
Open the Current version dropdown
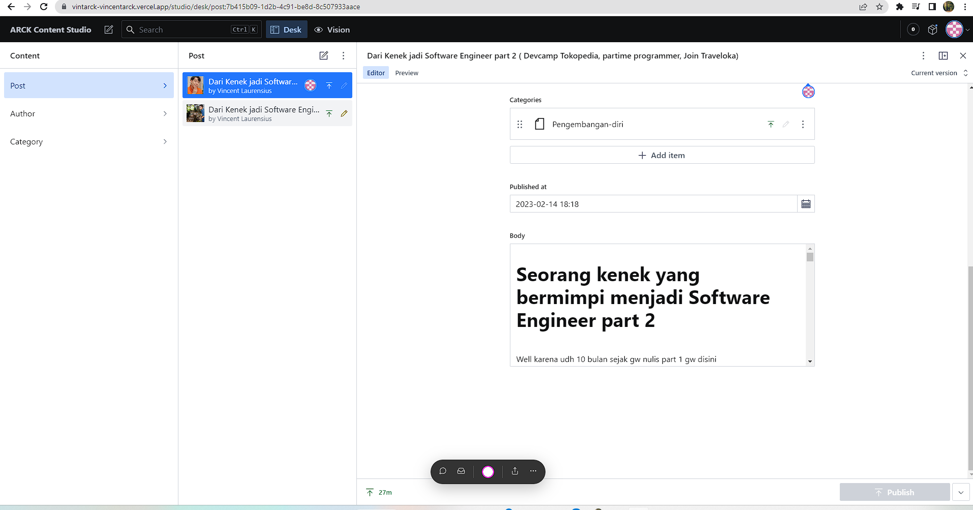pos(938,73)
